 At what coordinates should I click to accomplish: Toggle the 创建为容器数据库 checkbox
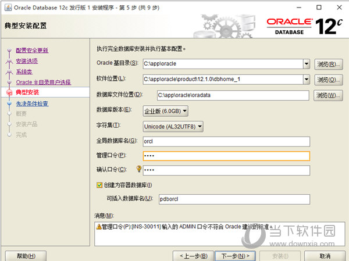tap(99, 185)
